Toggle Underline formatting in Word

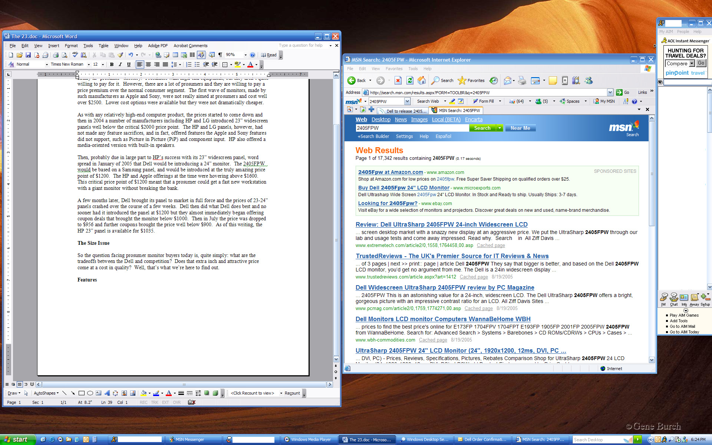click(129, 65)
